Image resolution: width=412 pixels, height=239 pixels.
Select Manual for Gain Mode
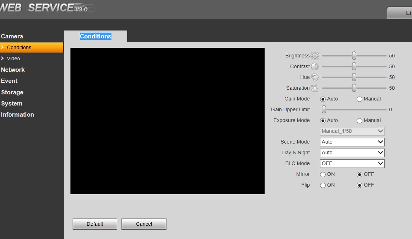pos(360,99)
